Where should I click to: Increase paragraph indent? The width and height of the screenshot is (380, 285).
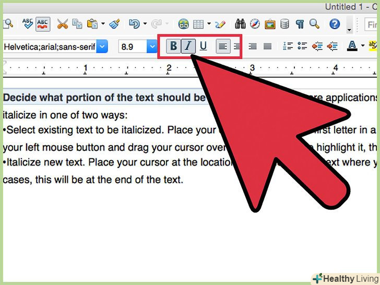click(x=332, y=46)
